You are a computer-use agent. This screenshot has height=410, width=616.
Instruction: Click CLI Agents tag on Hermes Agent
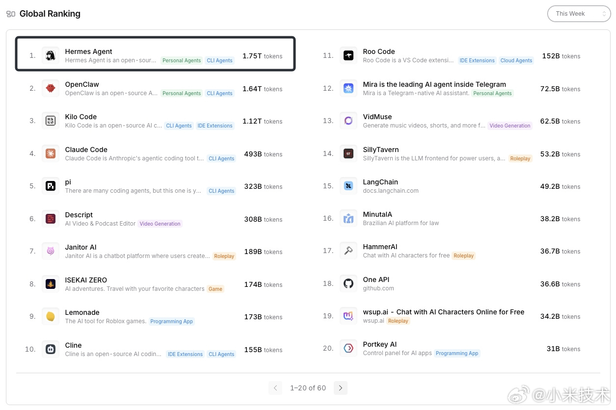220,61
